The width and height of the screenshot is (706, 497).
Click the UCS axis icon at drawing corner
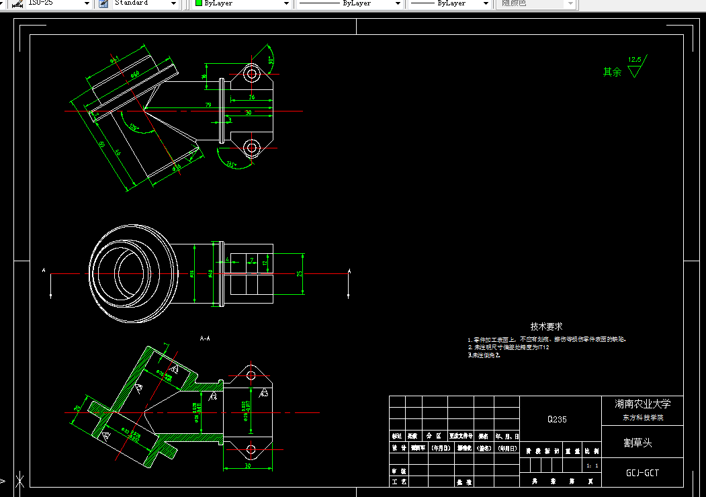19,481
